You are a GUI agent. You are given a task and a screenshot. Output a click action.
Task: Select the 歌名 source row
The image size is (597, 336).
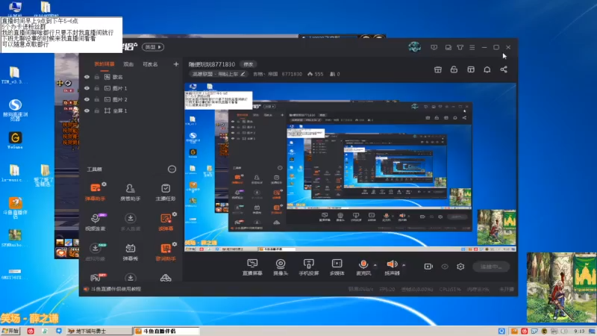(x=131, y=77)
